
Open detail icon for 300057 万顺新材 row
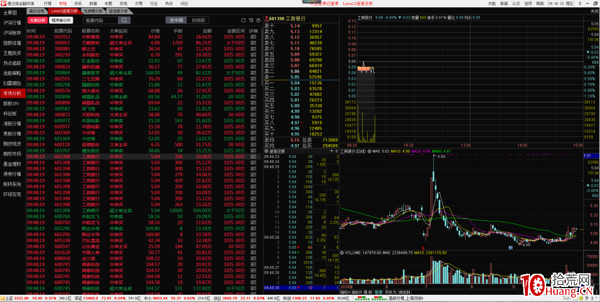coord(253,43)
